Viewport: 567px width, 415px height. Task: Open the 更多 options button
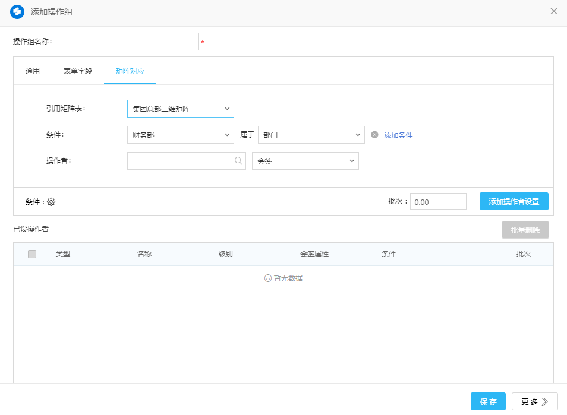click(534, 401)
